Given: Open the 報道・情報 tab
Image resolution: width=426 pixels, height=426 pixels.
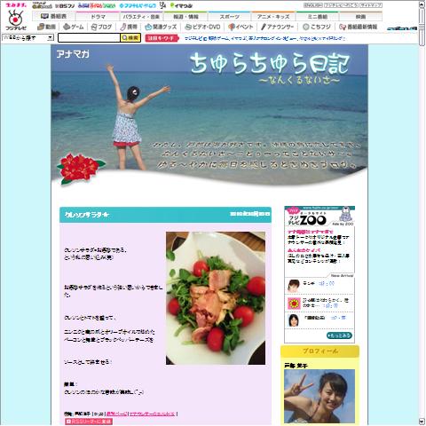Looking at the screenshot, I should coord(185,16).
